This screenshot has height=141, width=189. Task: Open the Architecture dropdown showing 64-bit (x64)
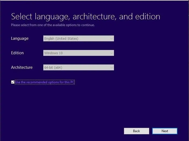tap(79, 67)
